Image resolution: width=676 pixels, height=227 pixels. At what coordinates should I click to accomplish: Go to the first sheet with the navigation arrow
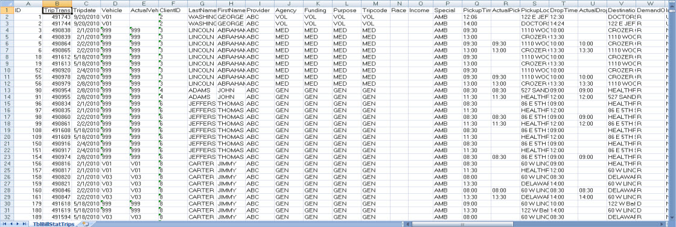5,224
